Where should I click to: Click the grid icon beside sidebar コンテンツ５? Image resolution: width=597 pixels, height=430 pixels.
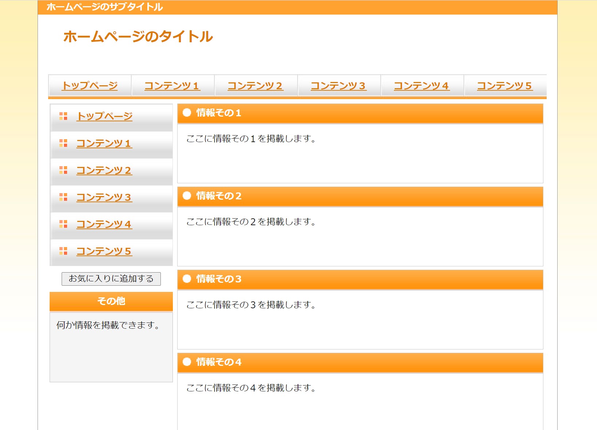pyautogui.click(x=63, y=251)
